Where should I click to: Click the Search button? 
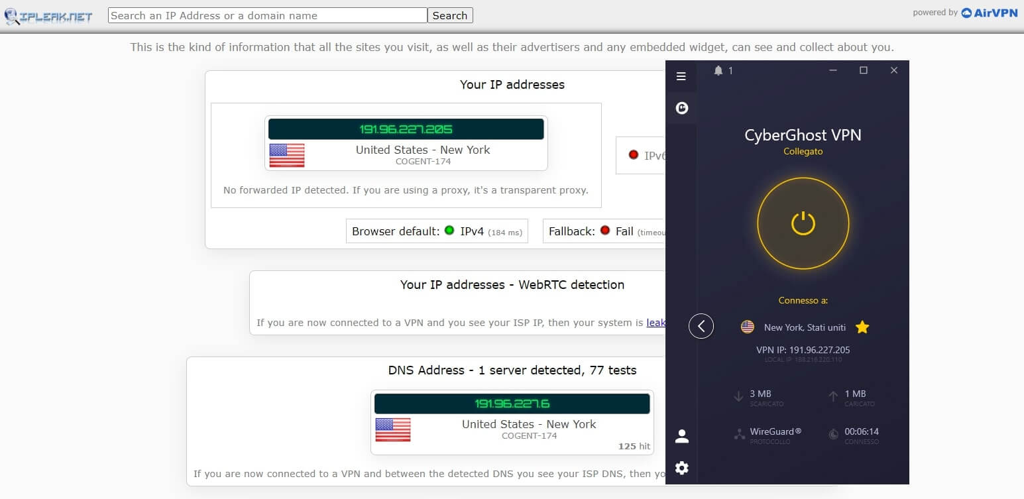[x=450, y=15]
